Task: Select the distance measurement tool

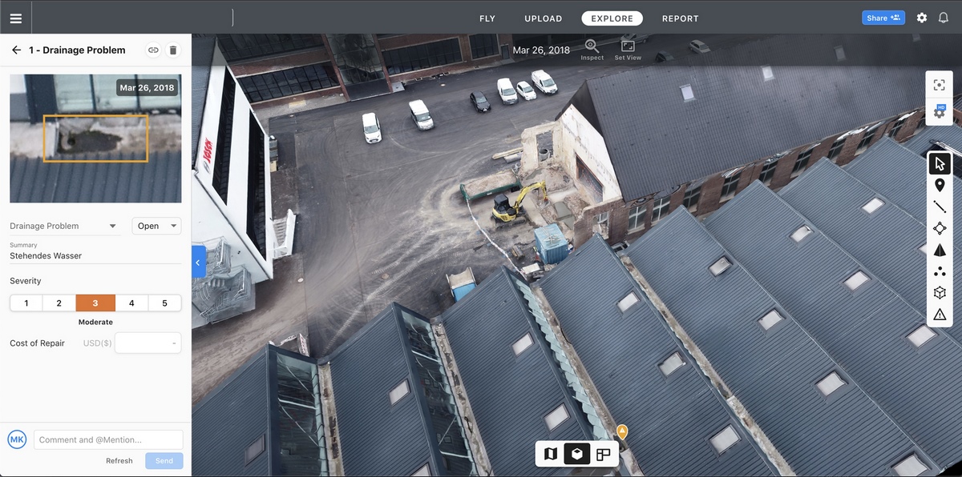Action: (939, 206)
